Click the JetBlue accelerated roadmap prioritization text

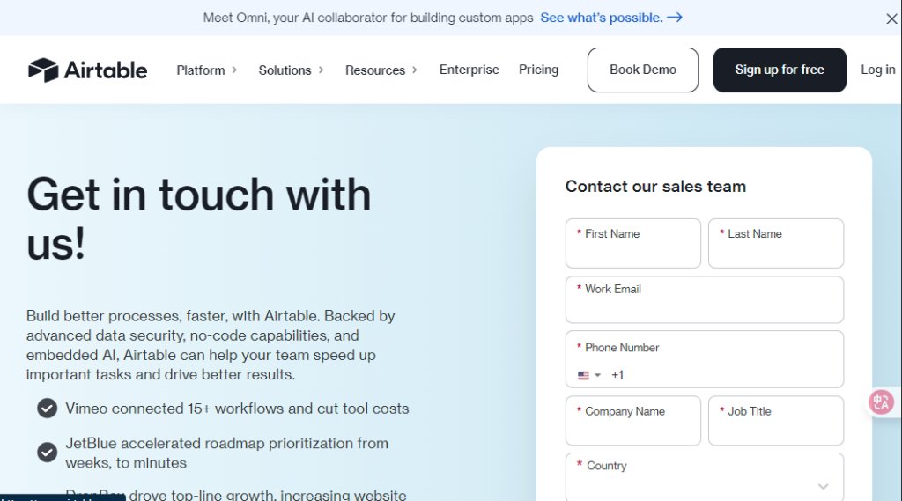point(226,453)
